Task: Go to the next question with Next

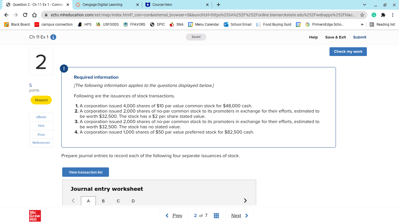Action: (240, 216)
